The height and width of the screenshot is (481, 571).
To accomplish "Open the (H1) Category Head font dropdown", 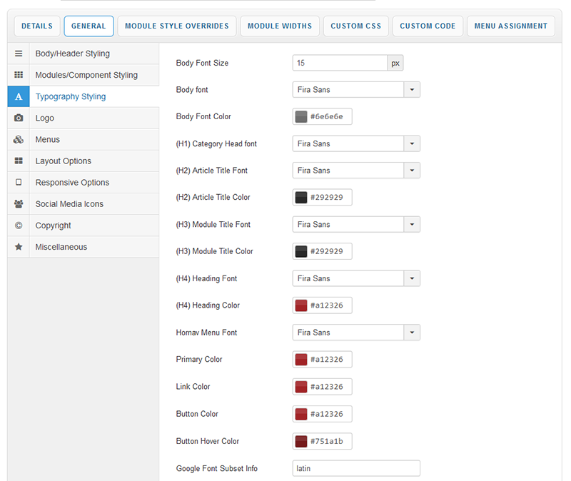I will coord(412,143).
